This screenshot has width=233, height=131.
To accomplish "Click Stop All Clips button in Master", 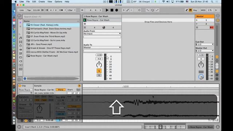I will pos(197,28).
